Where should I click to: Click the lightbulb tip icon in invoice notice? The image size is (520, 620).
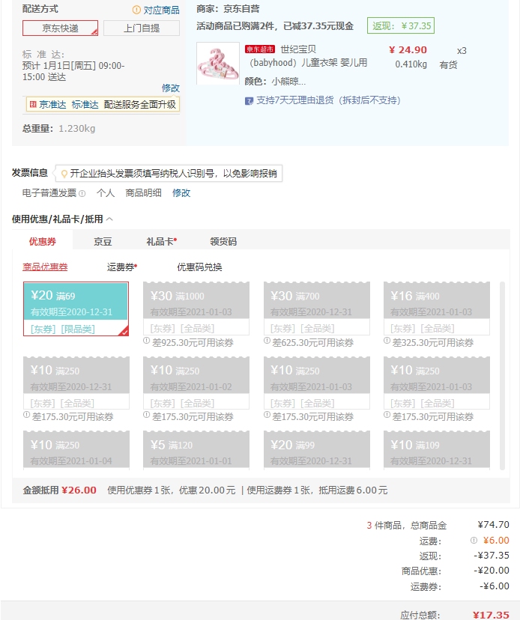64,174
